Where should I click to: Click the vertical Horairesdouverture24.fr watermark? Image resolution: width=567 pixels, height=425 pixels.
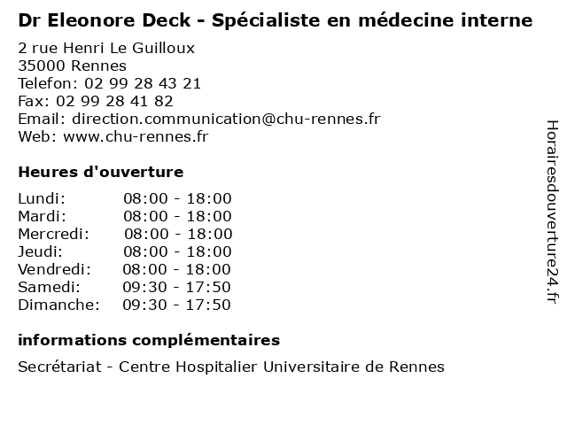point(551,212)
